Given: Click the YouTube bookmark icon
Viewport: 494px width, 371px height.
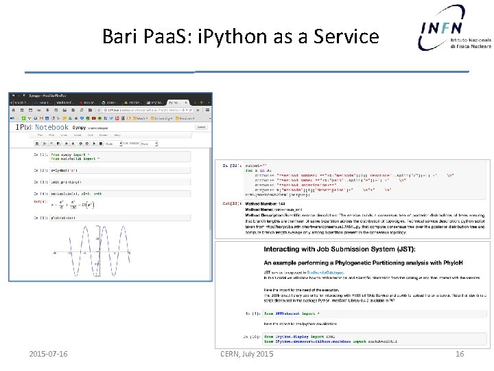Looking at the screenshot, I should click(x=93, y=118).
